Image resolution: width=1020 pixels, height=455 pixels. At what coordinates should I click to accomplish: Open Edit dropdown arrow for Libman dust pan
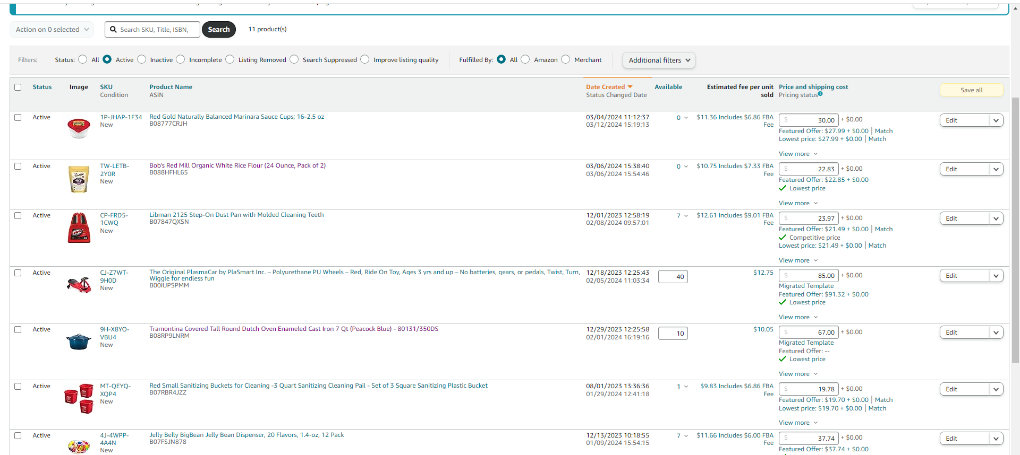click(x=997, y=218)
